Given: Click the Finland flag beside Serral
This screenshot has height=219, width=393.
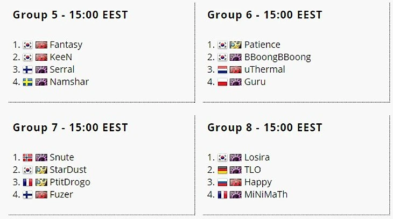Looking at the screenshot, I should (27, 69).
